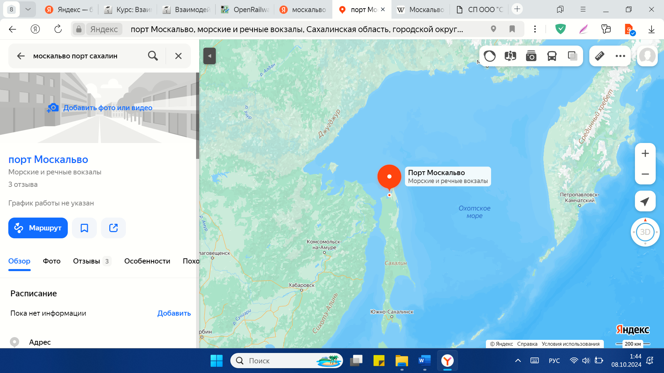Screen dimensions: 664x373
Task: Zoom in on the map
Action: [x=645, y=153]
